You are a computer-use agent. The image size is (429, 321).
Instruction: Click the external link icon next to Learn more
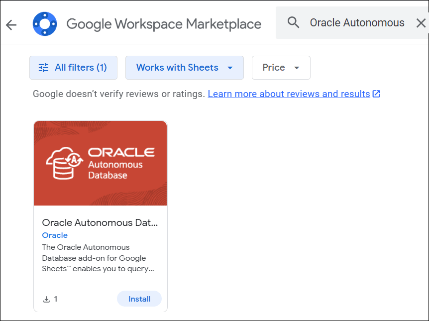tap(376, 94)
